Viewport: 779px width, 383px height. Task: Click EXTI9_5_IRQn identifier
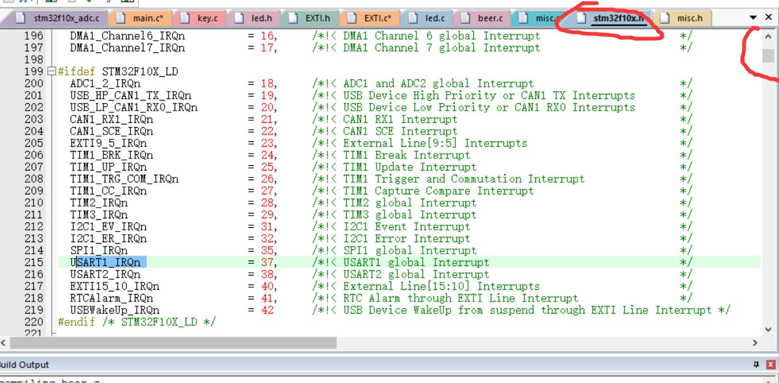109,143
